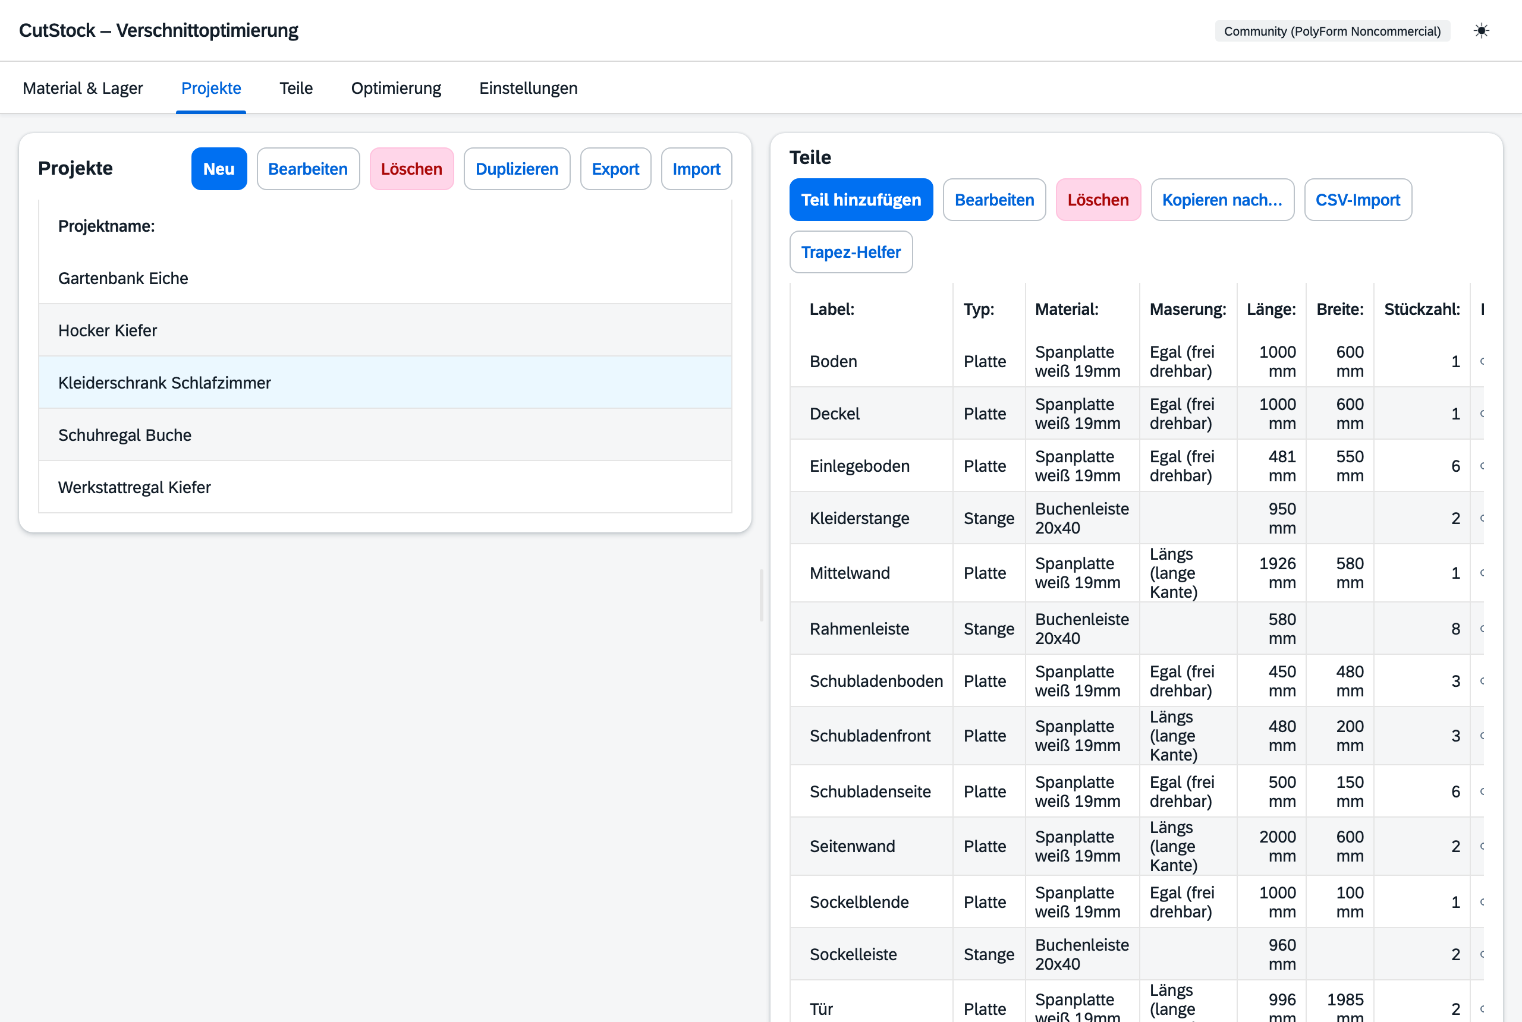Open the Trapez-Helfer tool

click(850, 251)
